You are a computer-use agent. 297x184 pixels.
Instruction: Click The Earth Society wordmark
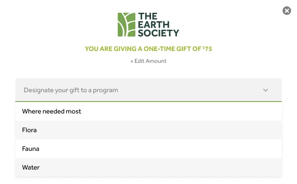[158, 24]
